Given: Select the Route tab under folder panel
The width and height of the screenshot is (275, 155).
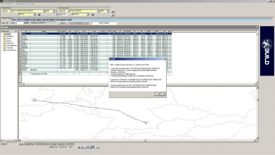Looking at the screenshot, I should click(x=4, y=144).
